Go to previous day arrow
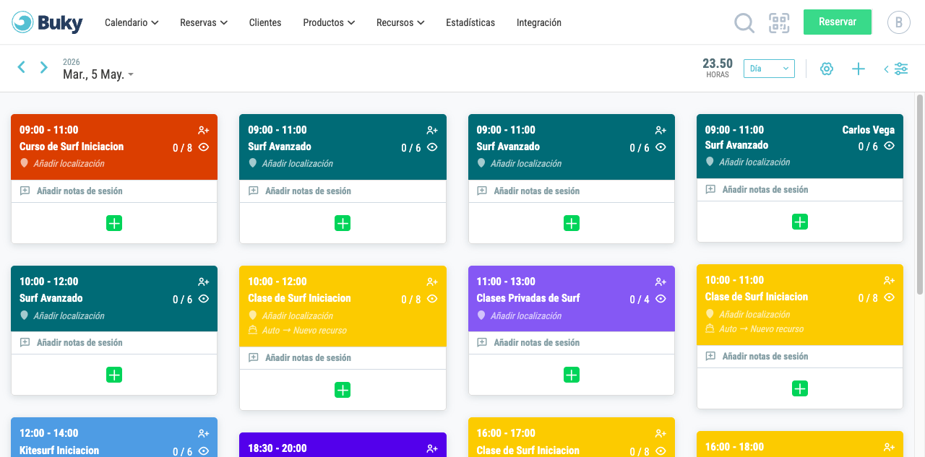 coord(22,67)
